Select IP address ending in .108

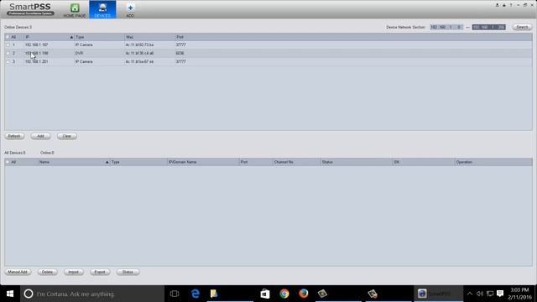[x=37, y=54]
